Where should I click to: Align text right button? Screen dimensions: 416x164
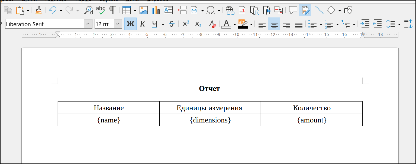pyautogui.click(x=286, y=24)
